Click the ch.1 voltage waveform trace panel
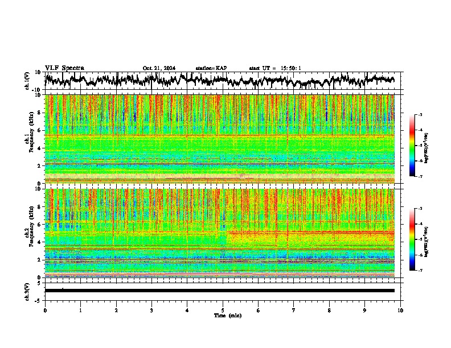This screenshot has height=348, width=451. (x=223, y=81)
